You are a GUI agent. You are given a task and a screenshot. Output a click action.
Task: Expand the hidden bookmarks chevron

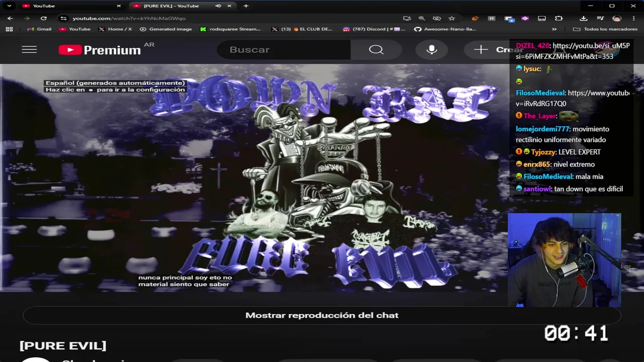(x=554, y=29)
